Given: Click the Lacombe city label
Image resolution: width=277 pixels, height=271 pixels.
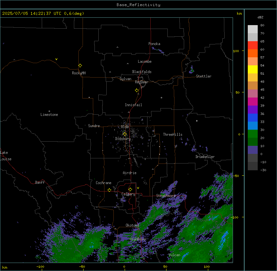Looking at the screenshot, I should point(145,61).
